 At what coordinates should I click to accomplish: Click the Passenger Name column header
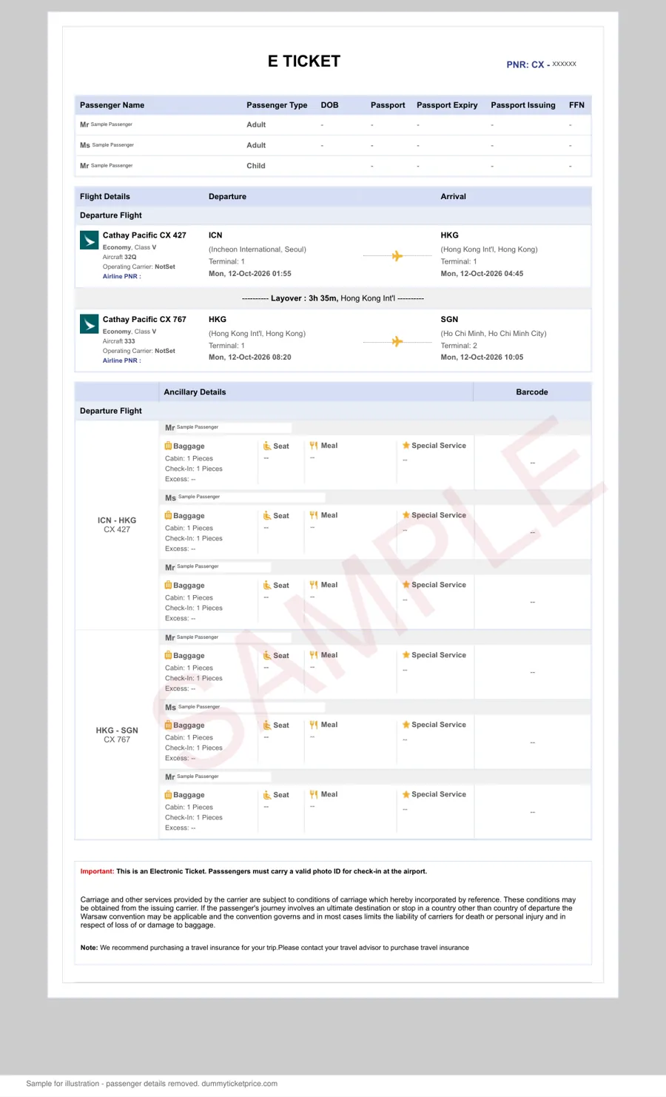click(x=112, y=105)
